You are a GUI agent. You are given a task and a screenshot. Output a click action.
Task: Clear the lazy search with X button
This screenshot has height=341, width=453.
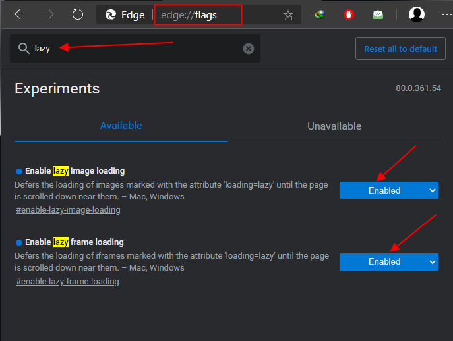(249, 49)
